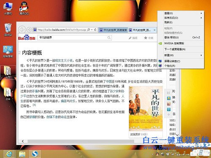Expand the 排序方式(O) submenu arrow
211x158 pixels.
point(201,18)
